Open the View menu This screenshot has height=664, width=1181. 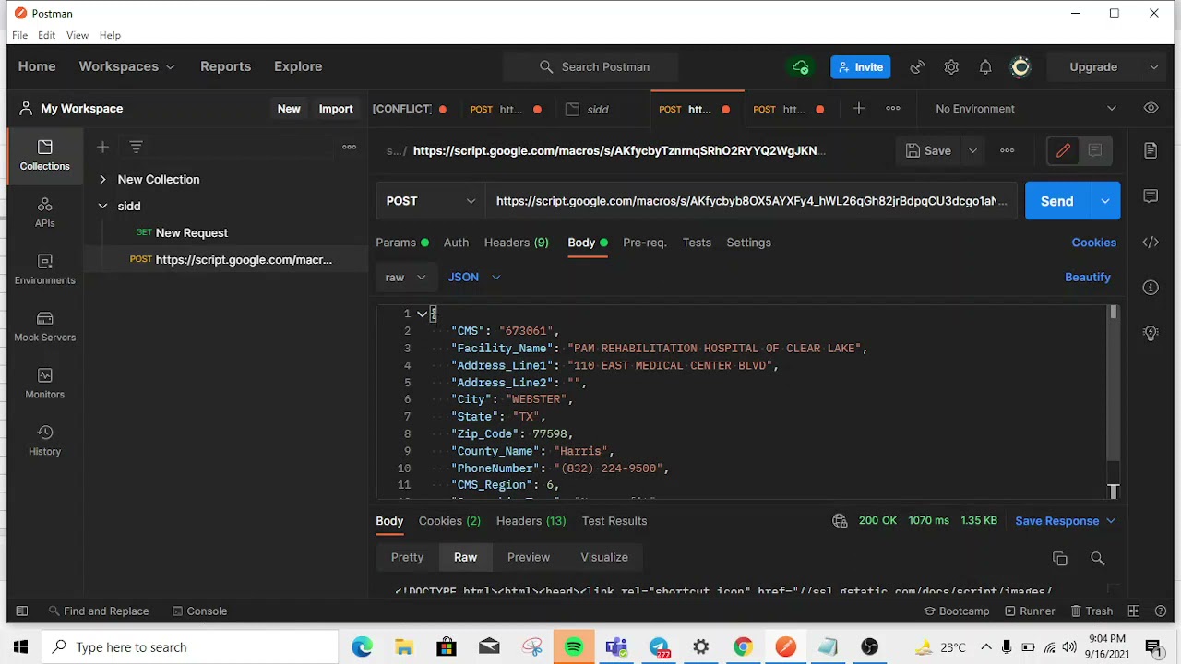pyautogui.click(x=78, y=35)
